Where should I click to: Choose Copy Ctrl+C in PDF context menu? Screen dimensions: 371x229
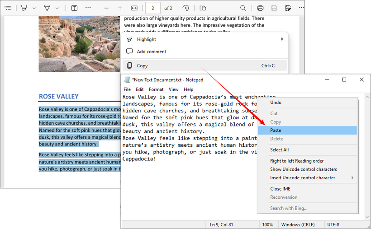click(x=205, y=65)
